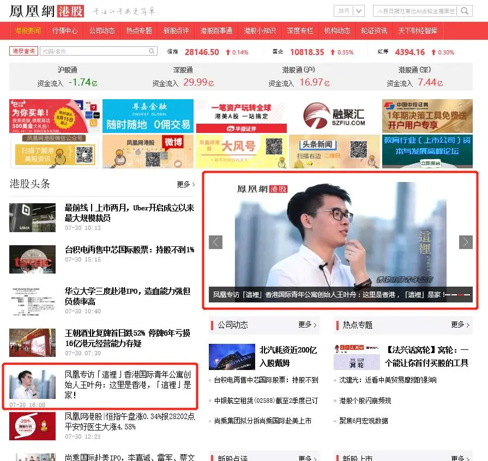Open the 公司动态 nav tab
Viewport: 488px width, 461px height.
coord(102,31)
